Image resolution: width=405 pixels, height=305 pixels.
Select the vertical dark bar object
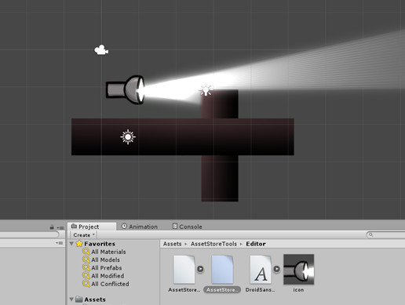[220, 178]
